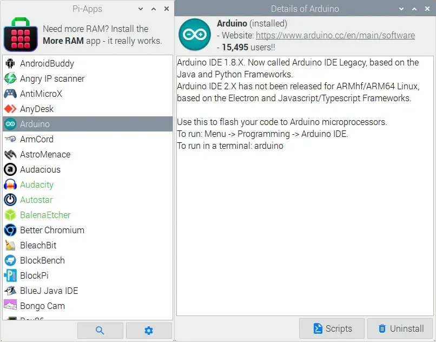Maximize the Pi-Apps window
The width and height of the screenshot is (436, 342).
tap(154, 9)
